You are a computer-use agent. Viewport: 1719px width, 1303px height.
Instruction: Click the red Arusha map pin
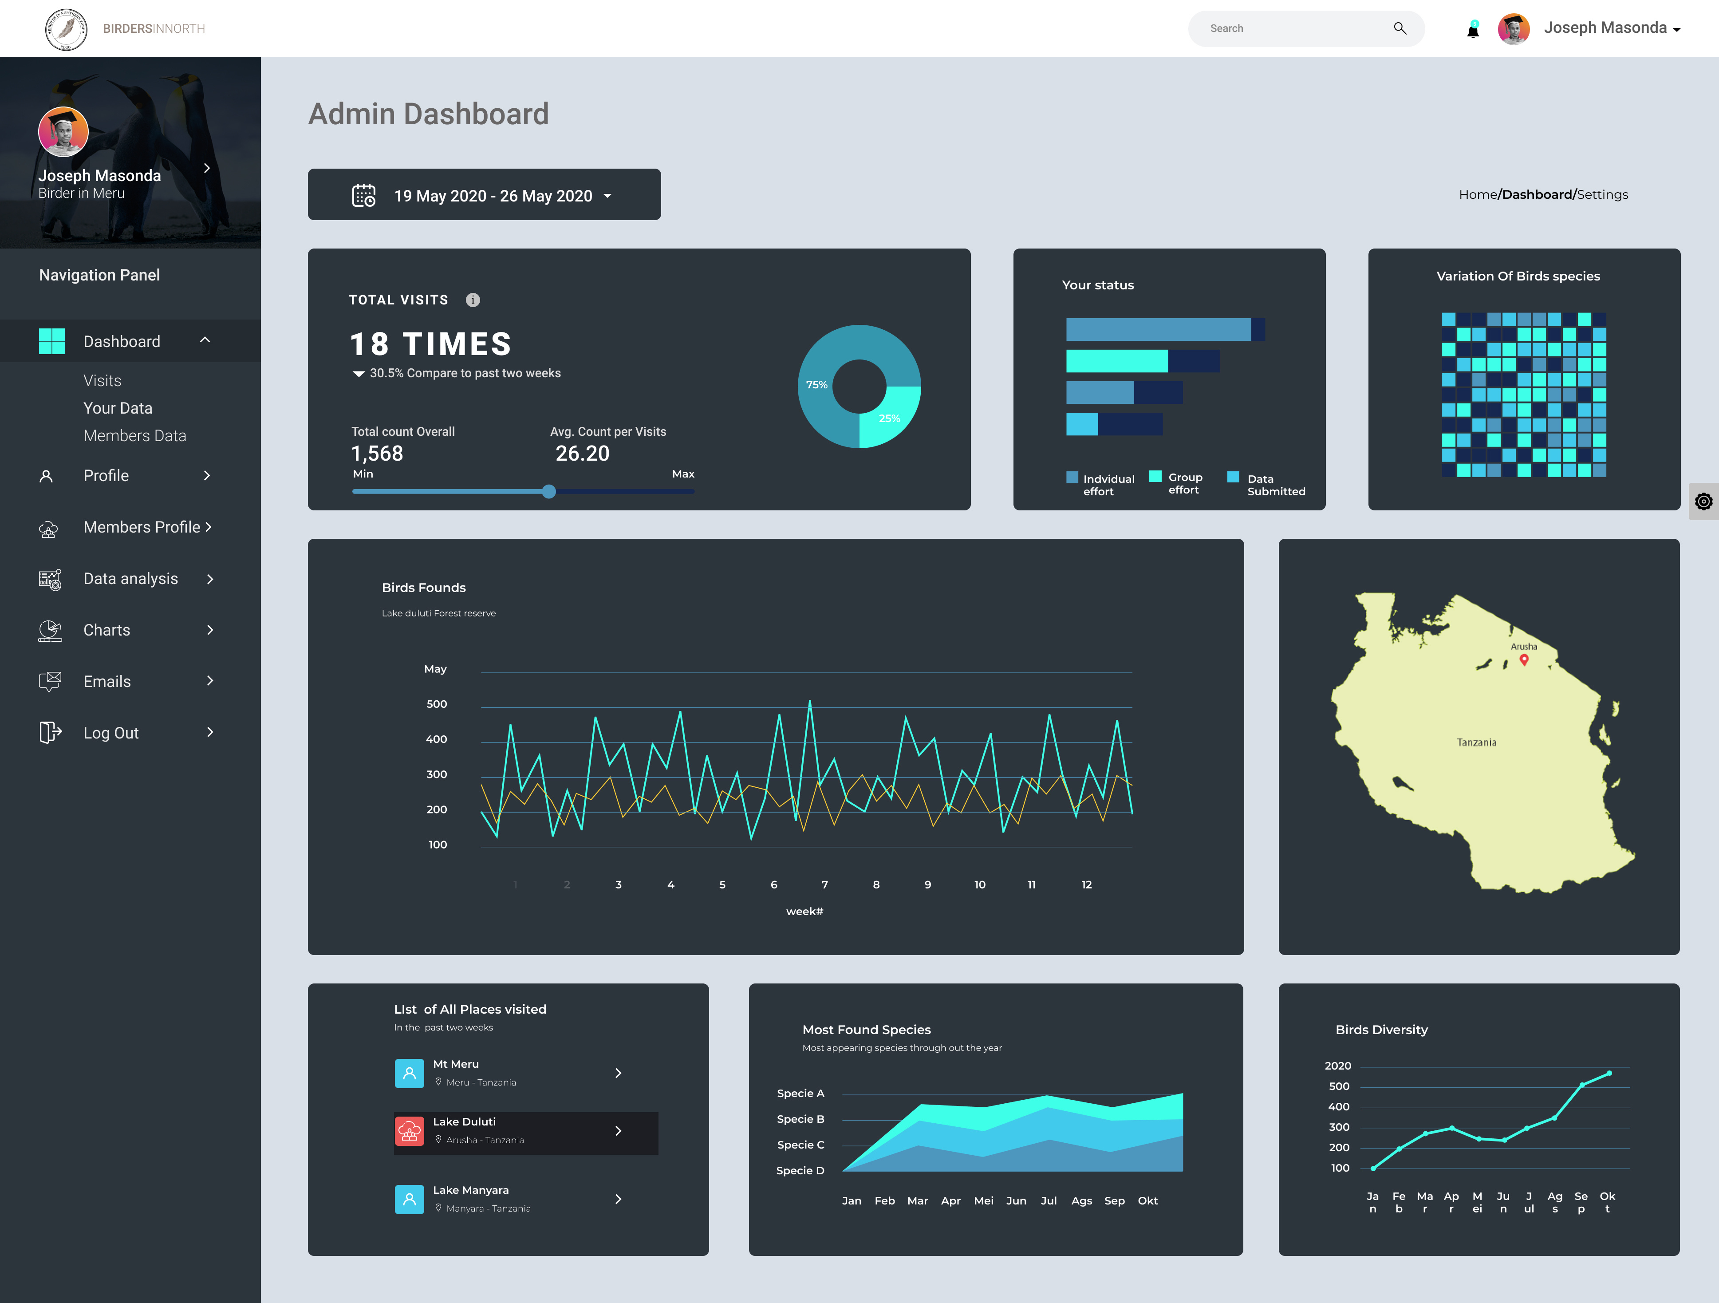coord(1524,660)
